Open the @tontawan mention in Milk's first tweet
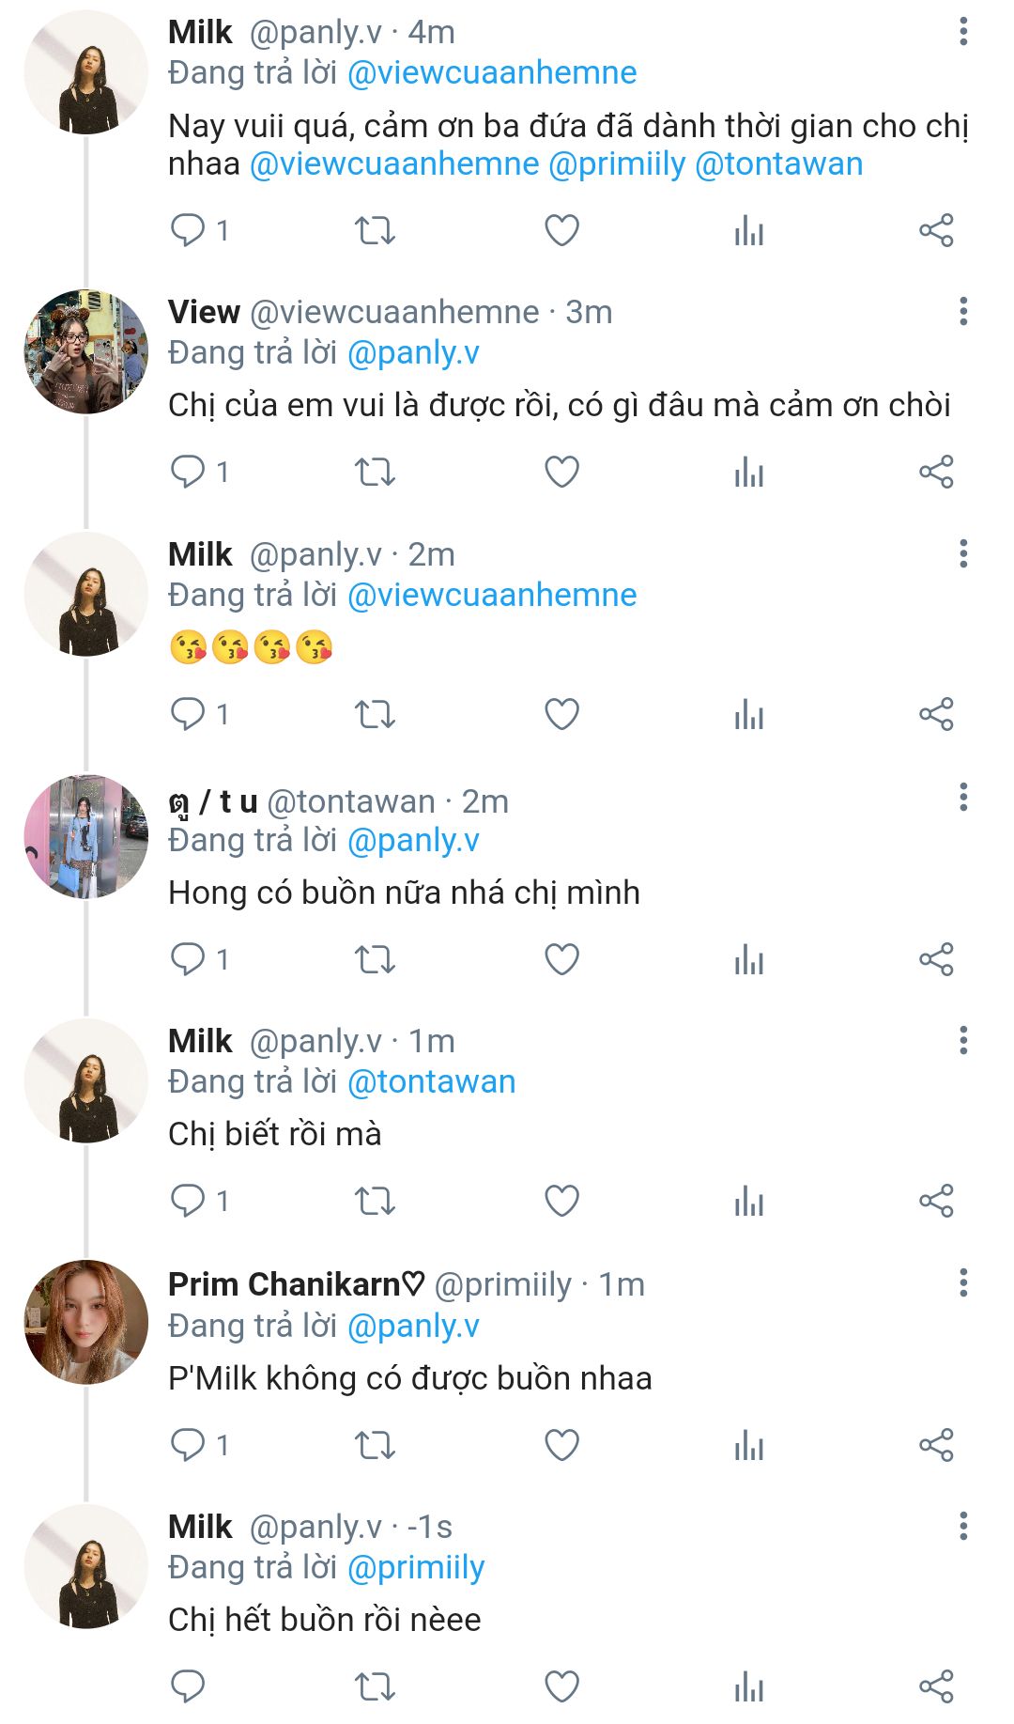The height and width of the screenshot is (1724, 1014). [778, 164]
